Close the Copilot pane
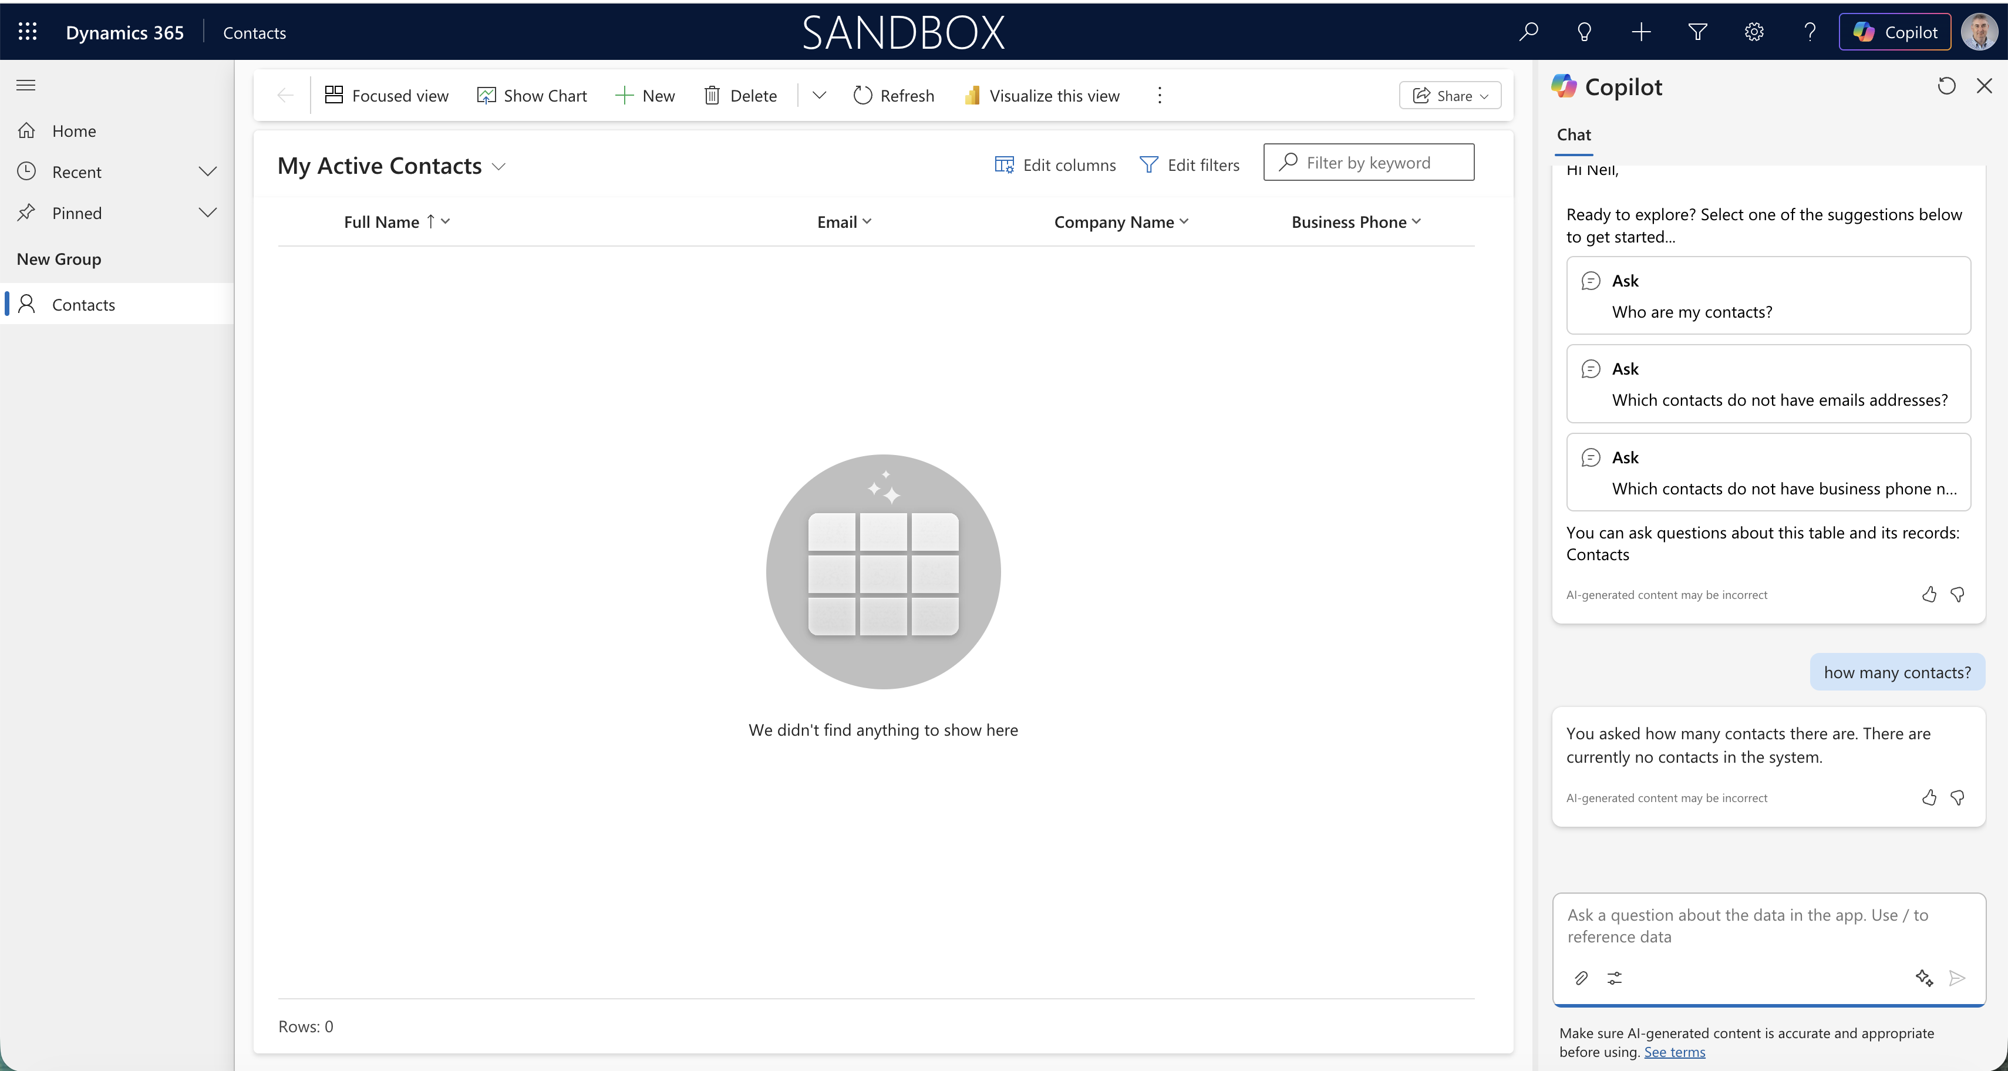The width and height of the screenshot is (2008, 1071). (x=1985, y=86)
